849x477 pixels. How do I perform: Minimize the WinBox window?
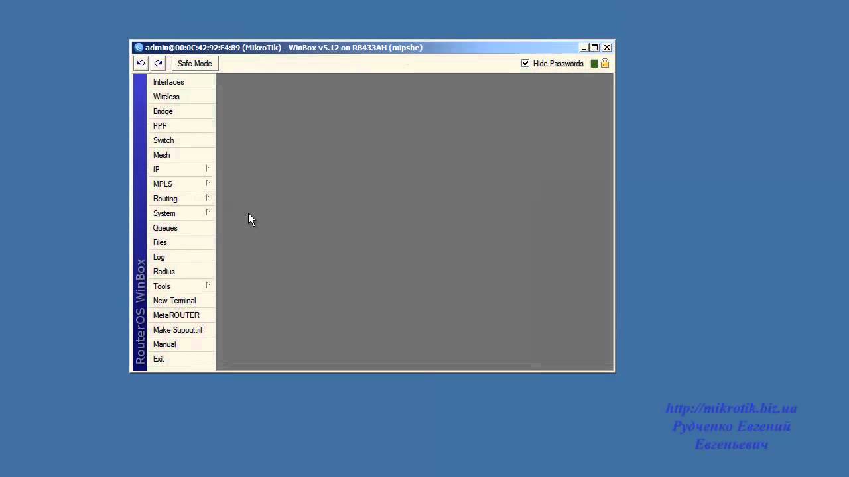pos(584,48)
